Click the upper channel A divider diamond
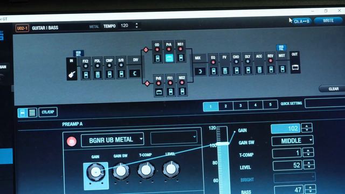The width and height of the screenshot is (345, 194). pyautogui.click(x=146, y=50)
